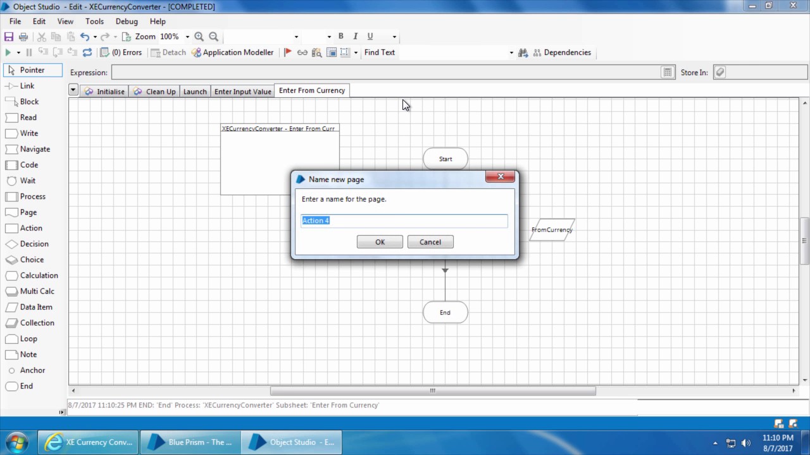This screenshot has height=455, width=810.
Task: Click the Watch glasses icon
Action: [302, 52]
